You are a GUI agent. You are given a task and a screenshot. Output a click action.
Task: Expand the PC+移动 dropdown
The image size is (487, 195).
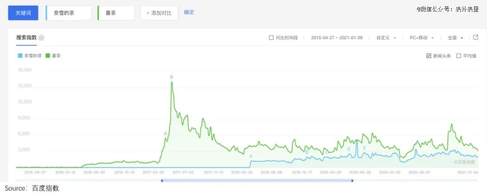point(422,37)
